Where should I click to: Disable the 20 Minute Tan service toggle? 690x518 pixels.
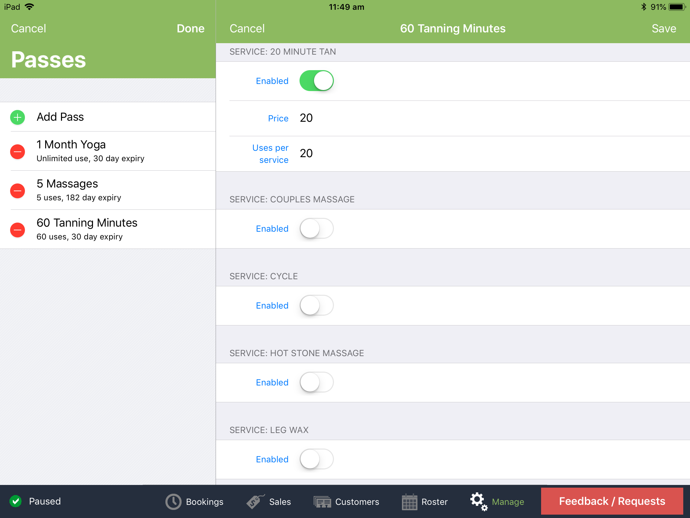(316, 81)
